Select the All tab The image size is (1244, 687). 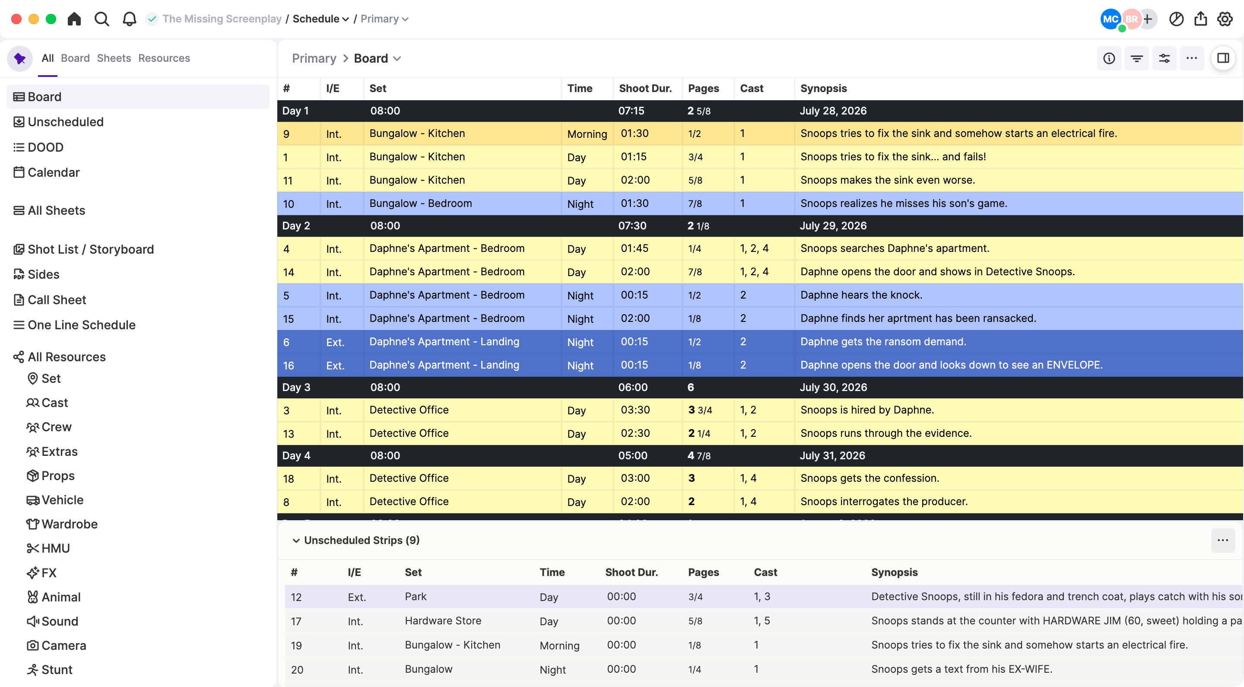pyautogui.click(x=48, y=58)
